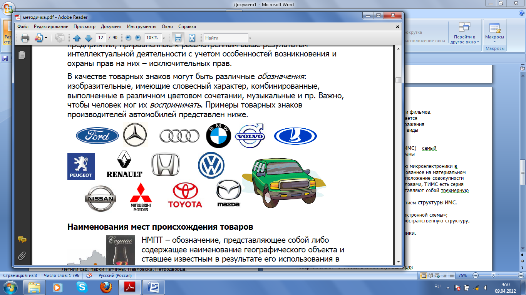Click the Word document vertical scrollbar thumb
526x295 pixels.
pyautogui.click(x=523, y=173)
